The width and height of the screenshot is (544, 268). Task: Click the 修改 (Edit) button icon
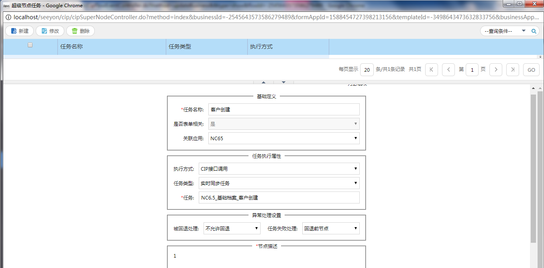click(x=45, y=31)
